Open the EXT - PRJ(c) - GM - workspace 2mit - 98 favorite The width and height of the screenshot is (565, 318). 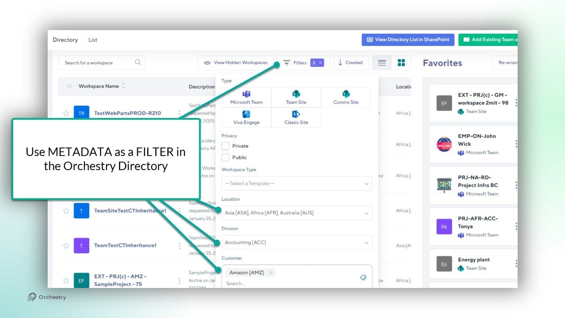coord(483,99)
